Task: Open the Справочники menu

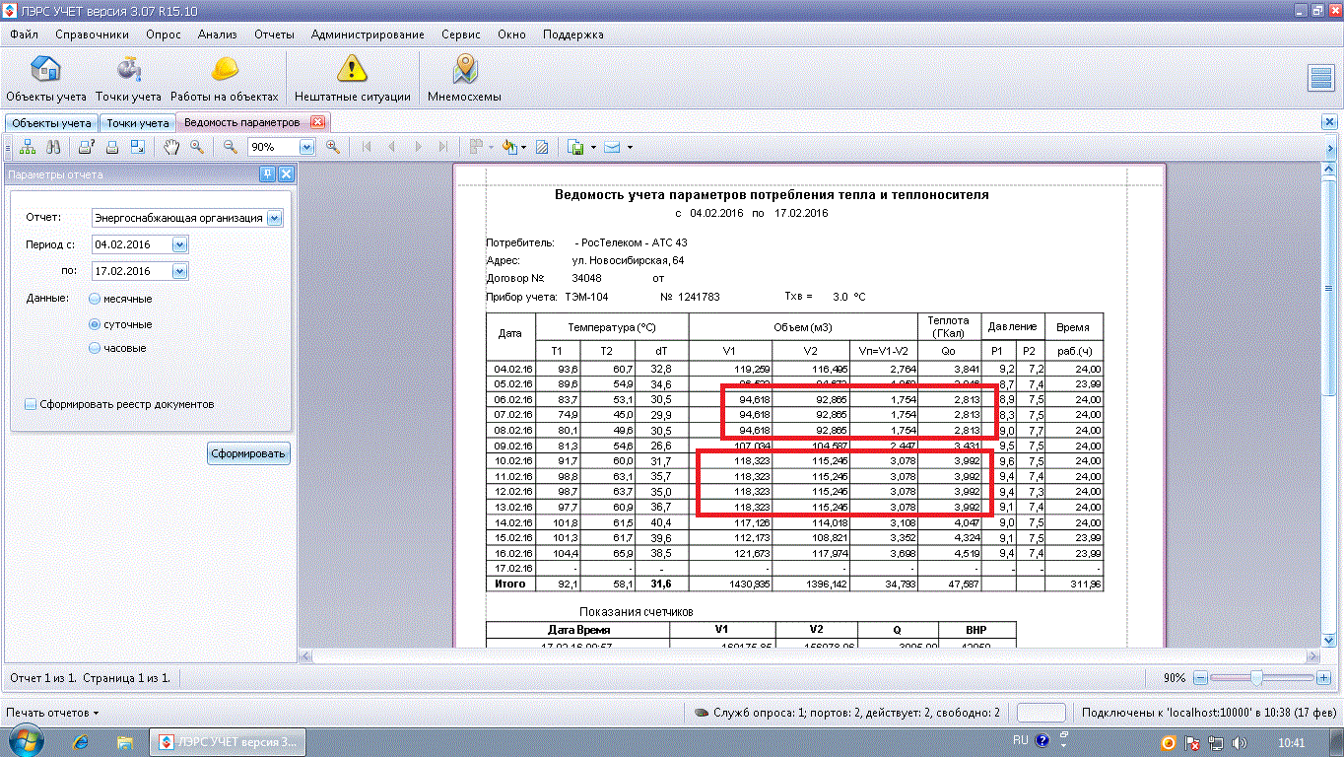Action: [92, 34]
